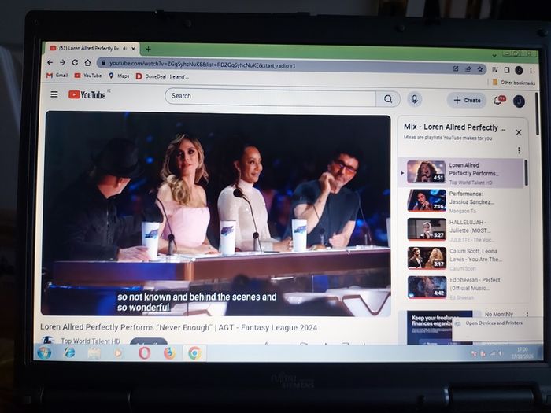Open the tab search chevron in title bar
The width and height of the screenshot is (551, 413).
[x=494, y=56]
